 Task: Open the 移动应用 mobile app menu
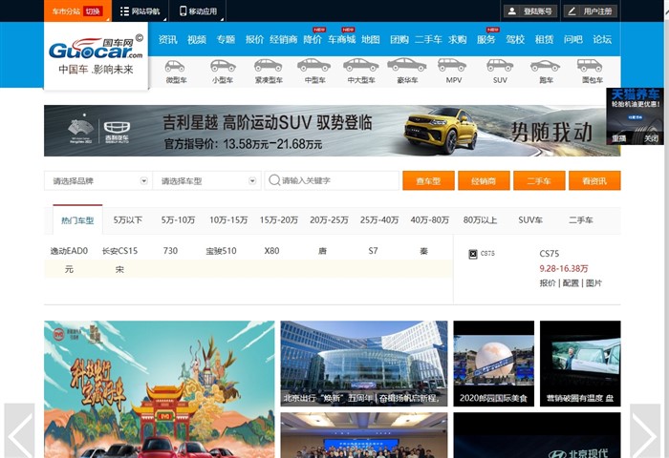pos(198,11)
